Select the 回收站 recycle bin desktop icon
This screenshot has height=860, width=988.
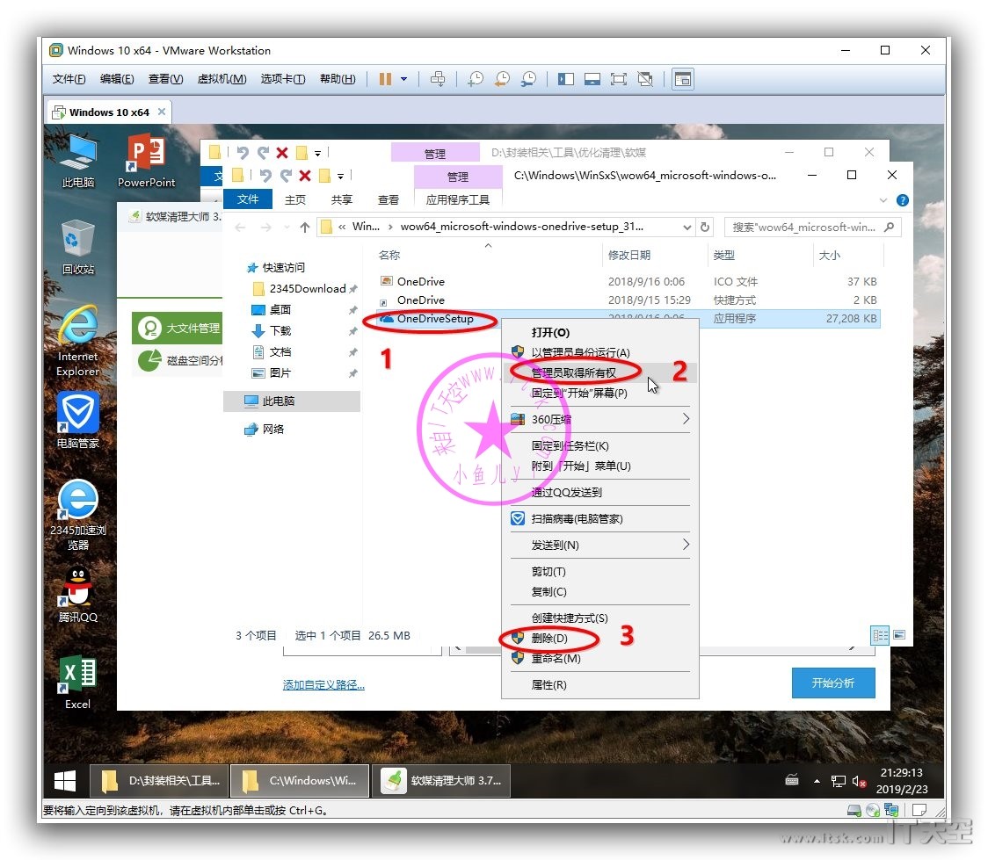(x=78, y=247)
